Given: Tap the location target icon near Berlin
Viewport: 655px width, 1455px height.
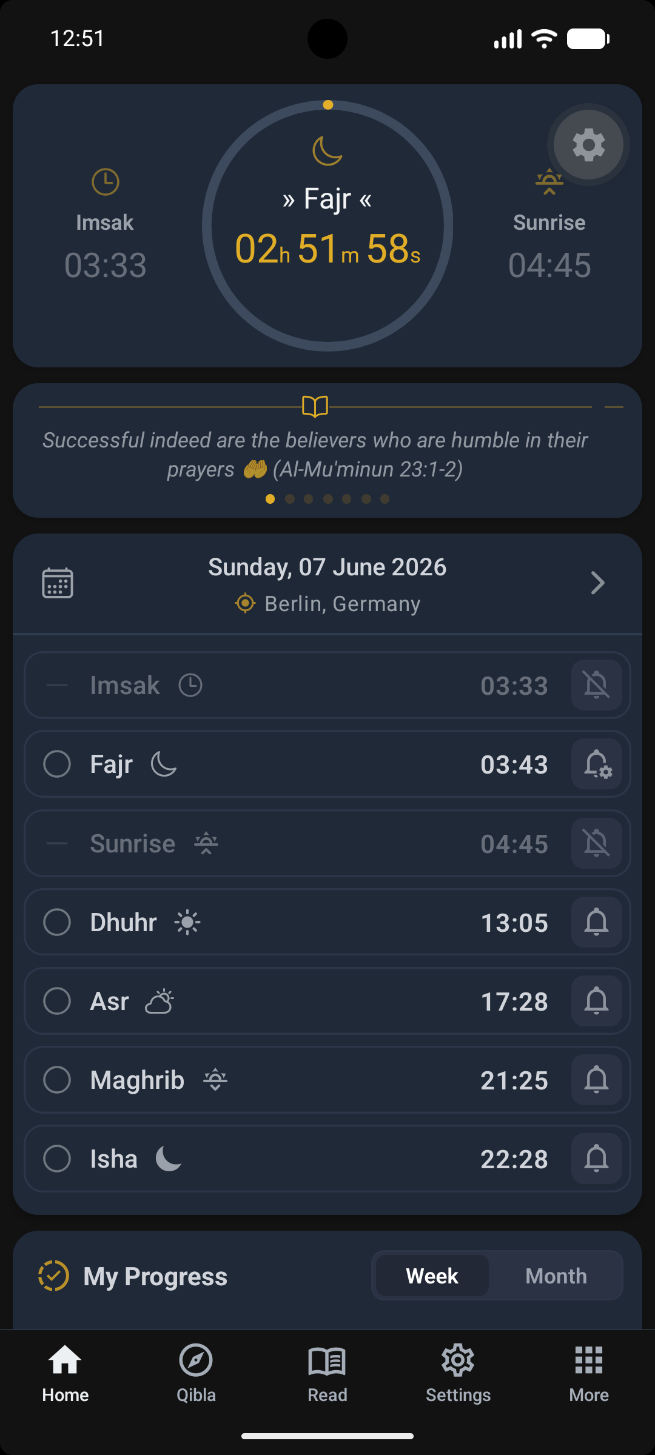Looking at the screenshot, I should click(x=245, y=603).
